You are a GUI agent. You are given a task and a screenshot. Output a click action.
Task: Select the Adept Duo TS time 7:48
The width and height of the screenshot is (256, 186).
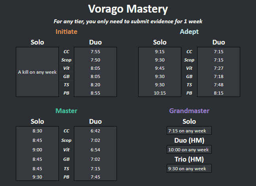click(218, 85)
